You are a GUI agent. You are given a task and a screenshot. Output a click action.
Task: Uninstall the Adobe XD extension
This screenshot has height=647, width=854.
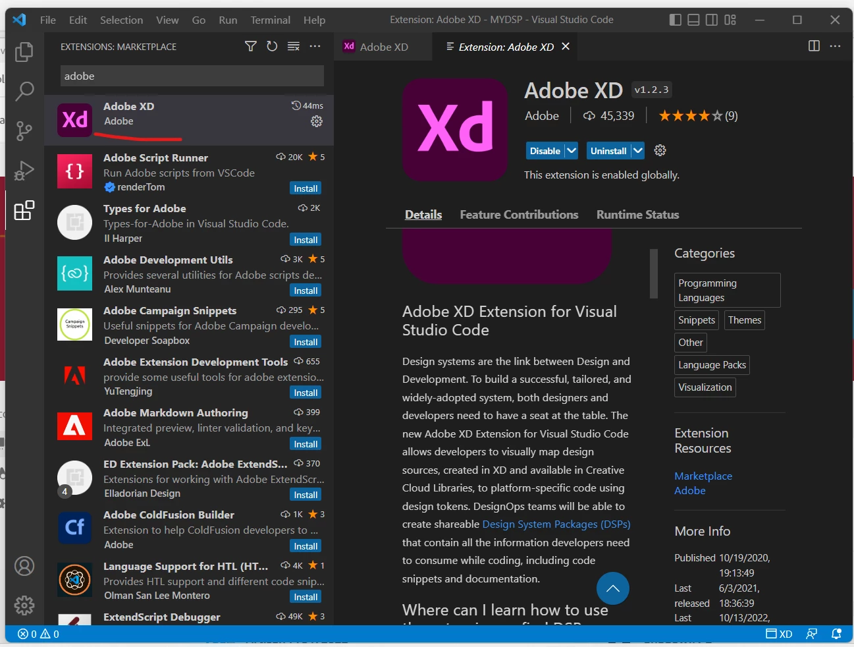coord(608,151)
